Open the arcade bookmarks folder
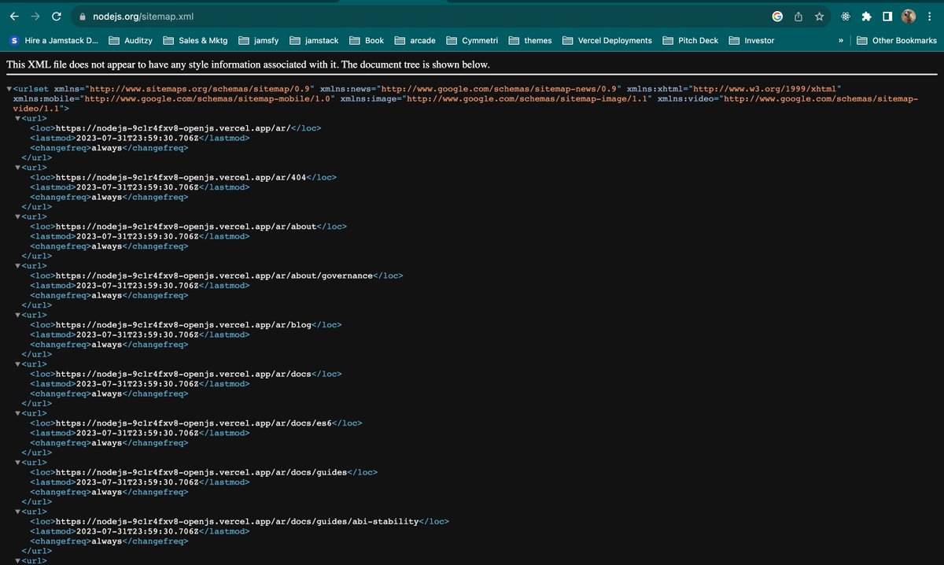The image size is (944, 565). (x=415, y=40)
